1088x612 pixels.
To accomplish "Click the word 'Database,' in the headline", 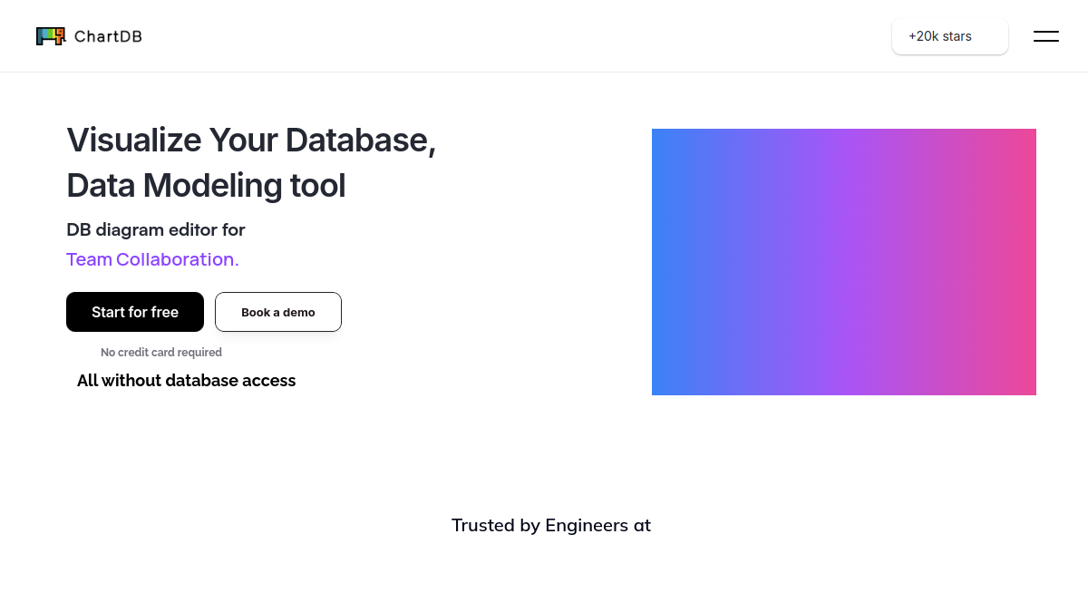I will tap(361, 141).
